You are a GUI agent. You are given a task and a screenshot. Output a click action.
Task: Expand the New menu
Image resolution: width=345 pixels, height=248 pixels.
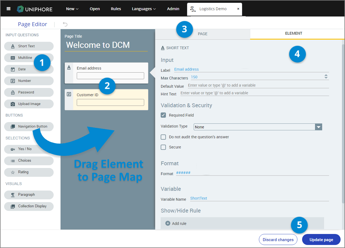(x=72, y=9)
